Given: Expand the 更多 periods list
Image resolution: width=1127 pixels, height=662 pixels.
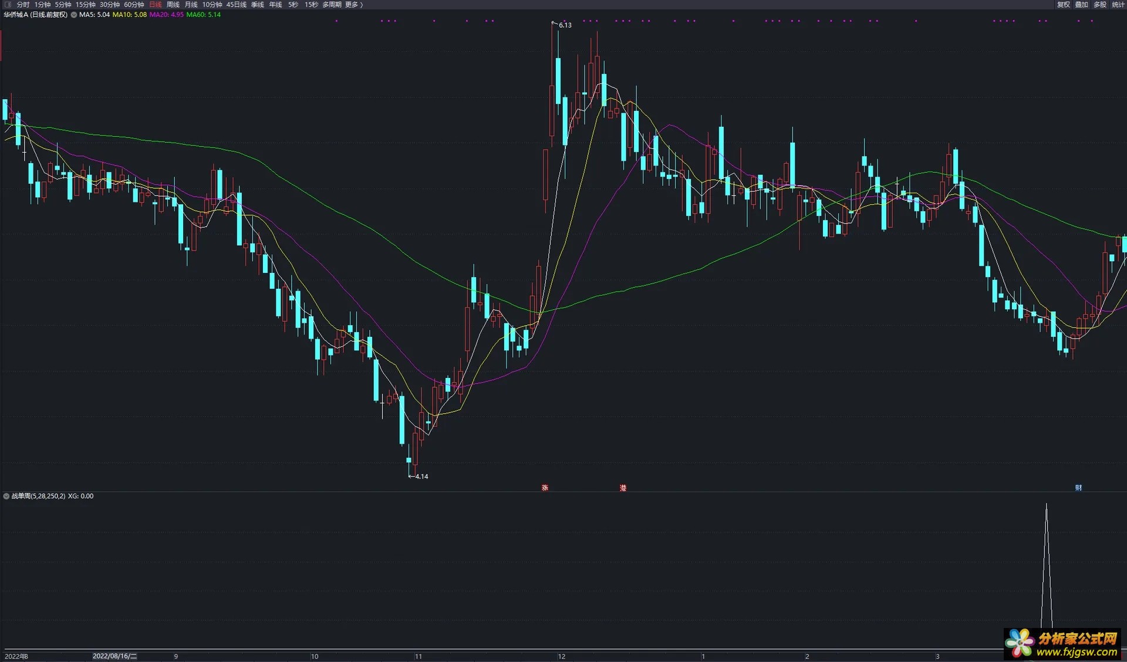Looking at the screenshot, I should pyautogui.click(x=354, y=5).
